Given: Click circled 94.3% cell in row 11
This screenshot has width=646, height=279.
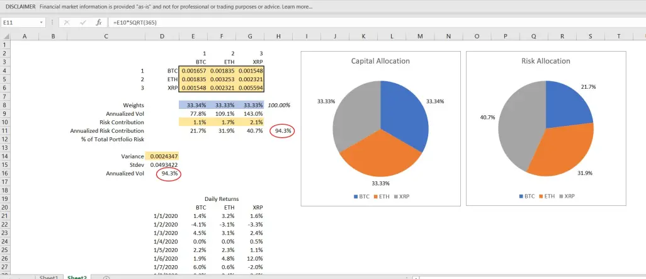Looking at the screenshot, I should point(282,131).
